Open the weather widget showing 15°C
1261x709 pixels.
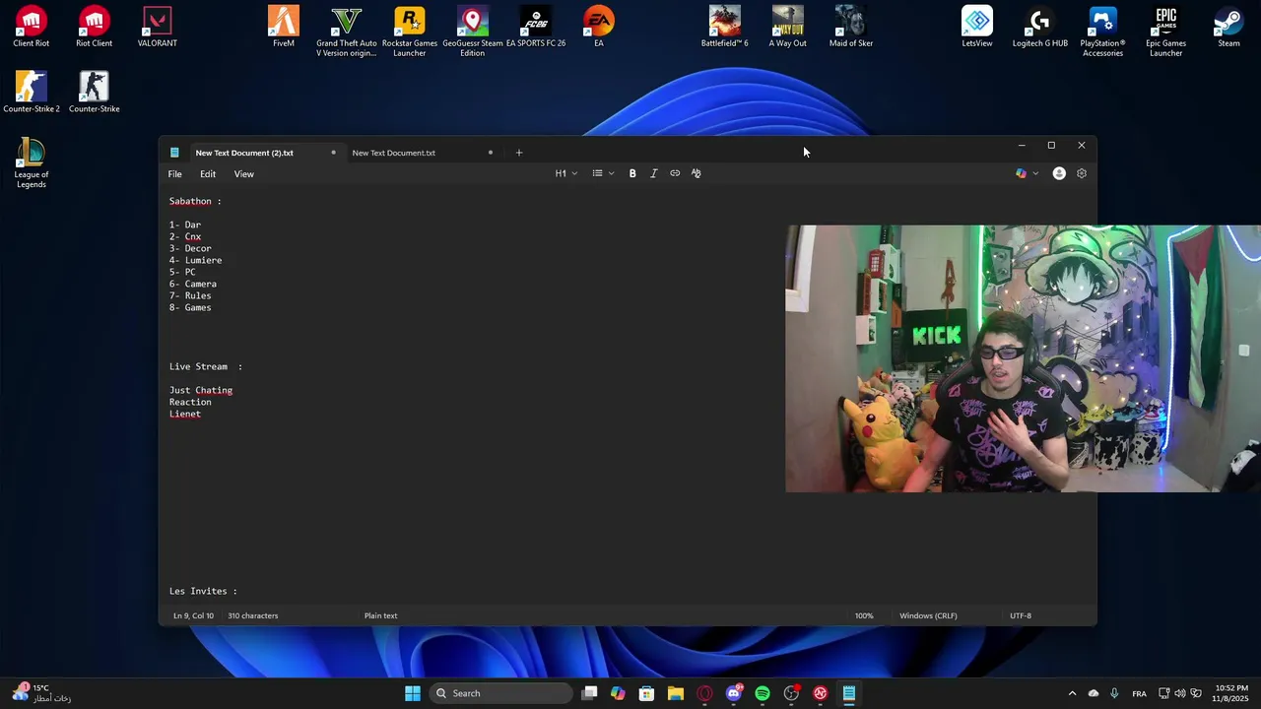point(41,693)
